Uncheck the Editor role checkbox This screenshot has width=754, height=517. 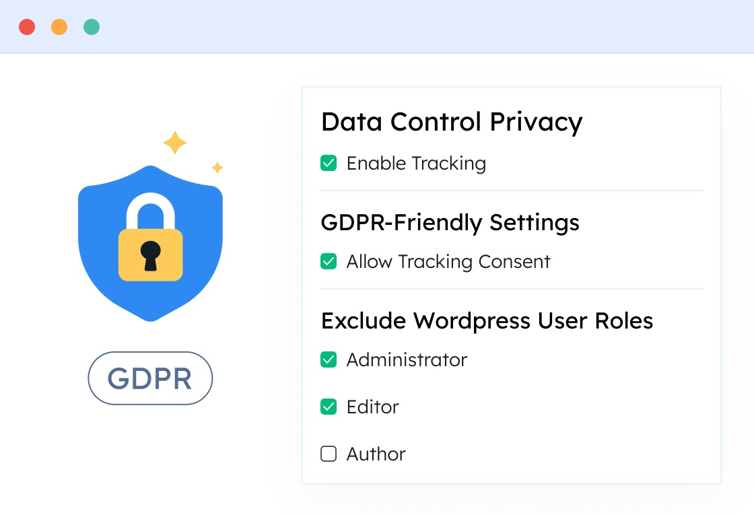coord(329,407)
